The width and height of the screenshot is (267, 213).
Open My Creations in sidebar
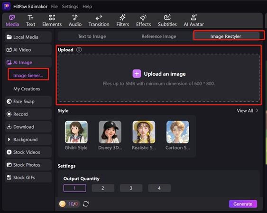click(x=27, y=89)
